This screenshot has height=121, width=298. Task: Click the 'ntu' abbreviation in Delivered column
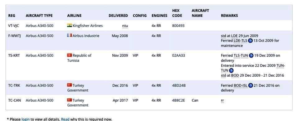click(125, 26)
